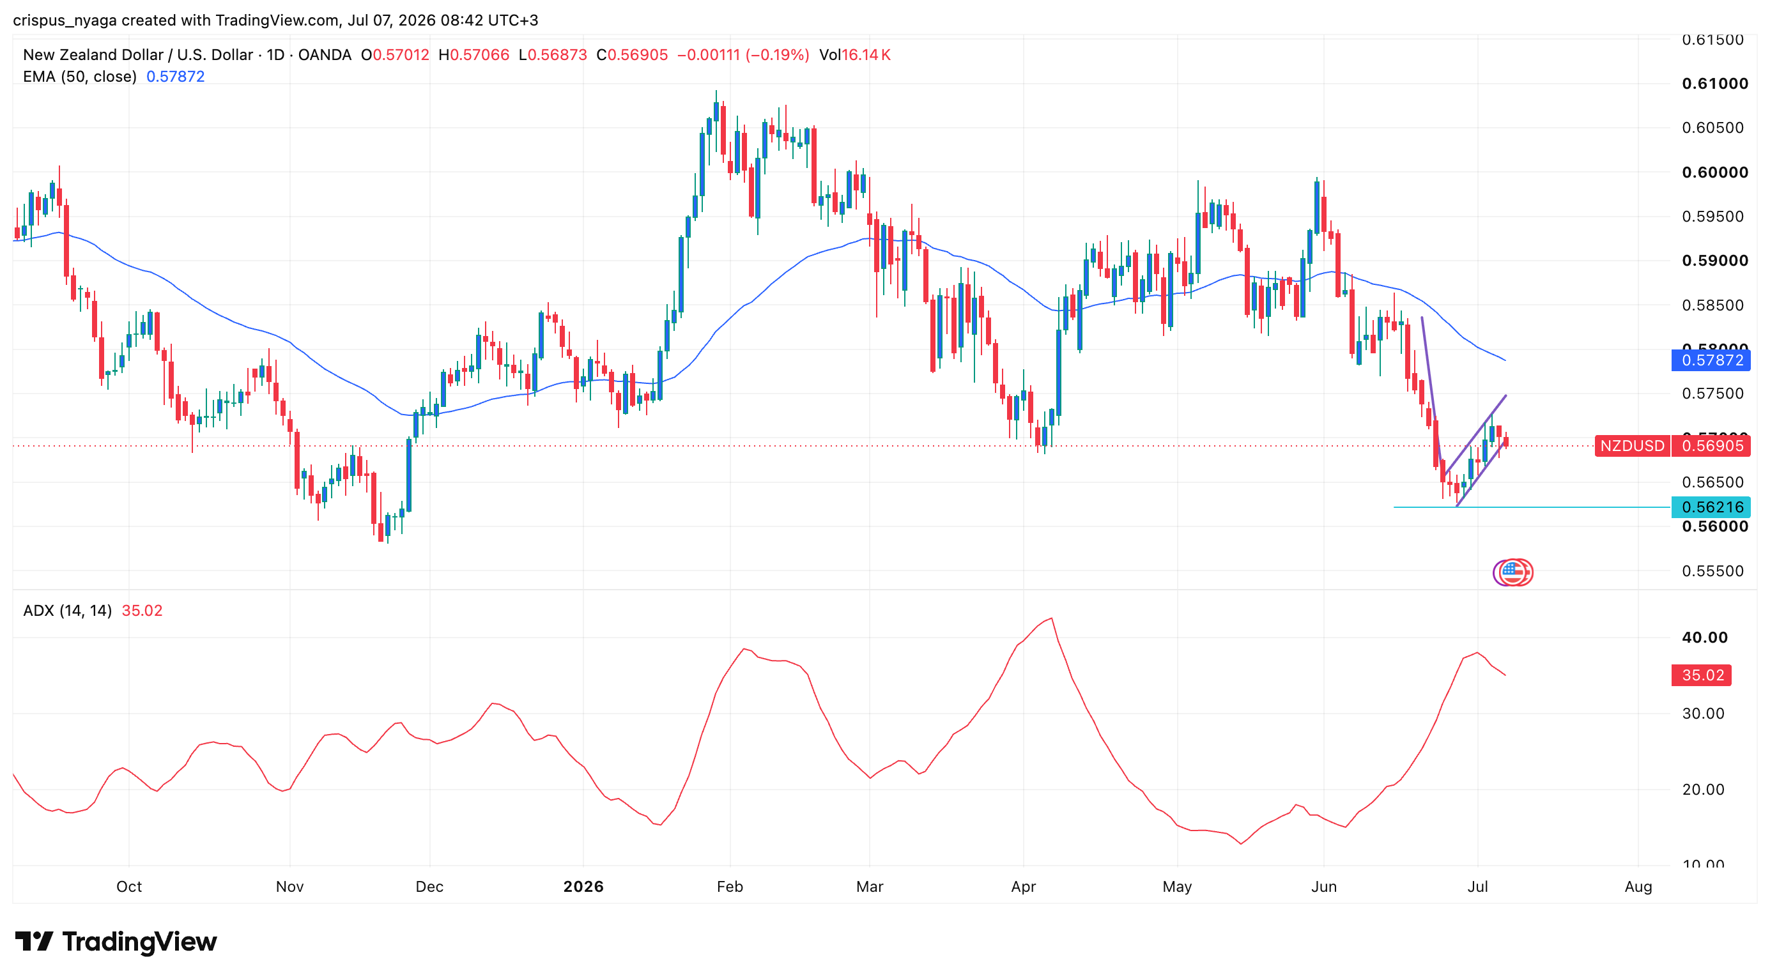Click the 0.56216 teal support level tag
The image size is (1770, 980).
pos(1711,507)
